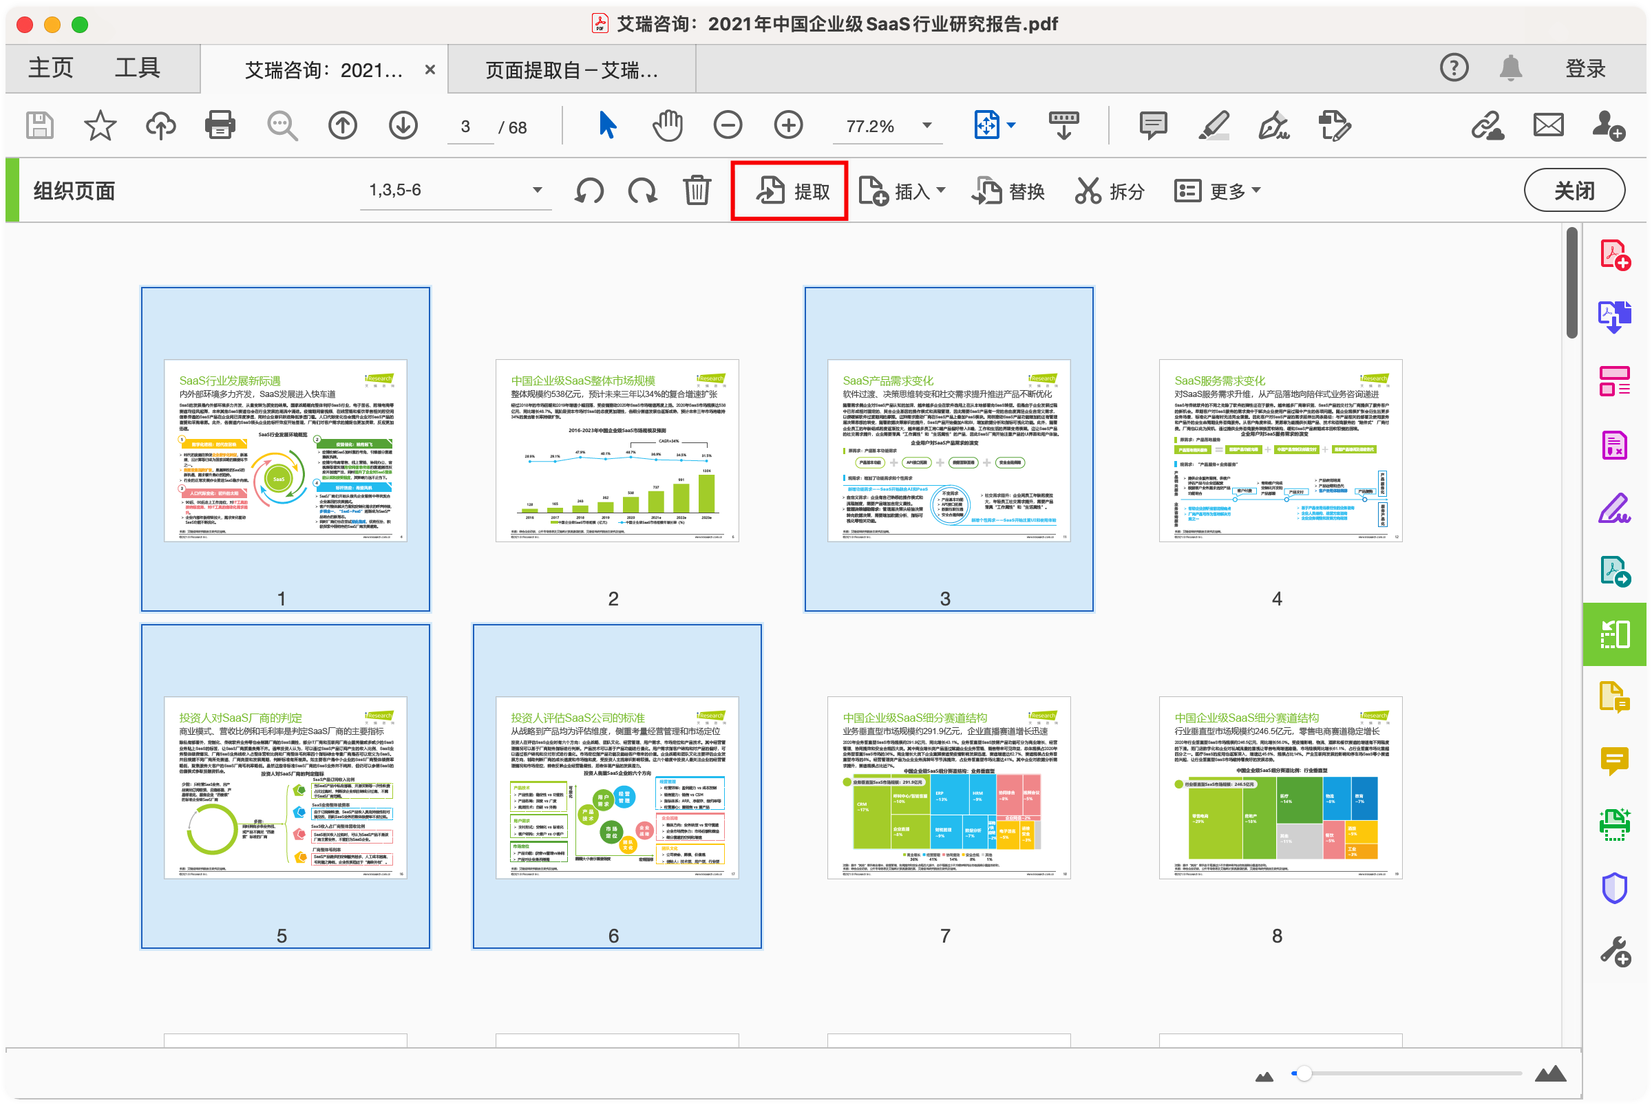Select the highlighter pen tool
Image resolution: width=1652 pixels, height=1105 pixels.
click(x=1214, y=126)
